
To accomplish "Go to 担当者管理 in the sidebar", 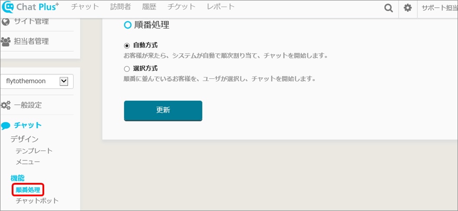I will point(31,42).
